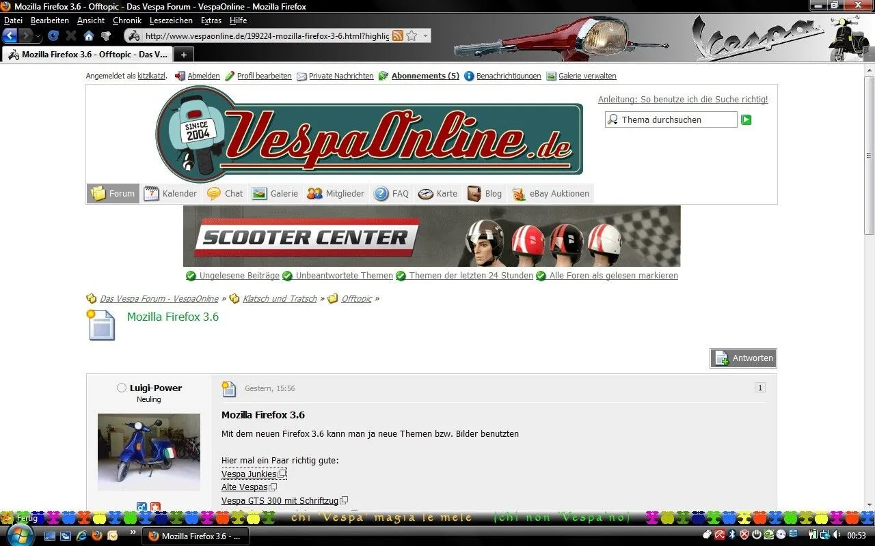Bookmark this page with the star icon
Viewport: 875px width, 546px height.
point(412,35)
